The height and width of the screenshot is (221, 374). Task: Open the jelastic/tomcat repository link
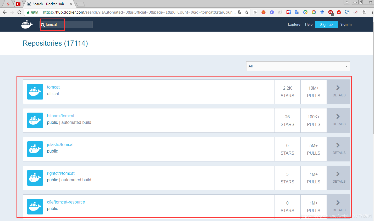(x=60, y=144)
